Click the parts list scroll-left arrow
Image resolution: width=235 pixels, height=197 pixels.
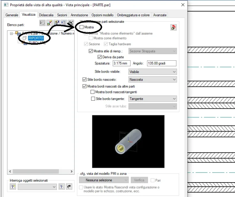click(10, 171)
